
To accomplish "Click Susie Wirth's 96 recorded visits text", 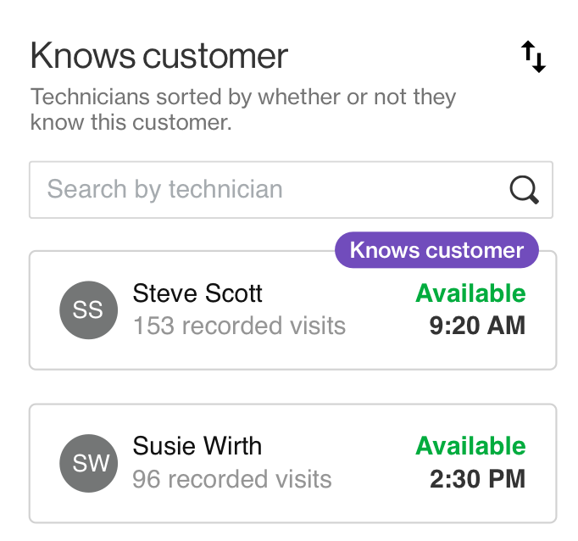I will click(231, 479).
